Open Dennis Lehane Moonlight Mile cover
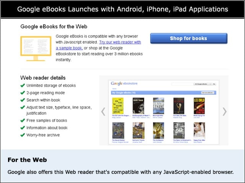This screenshot has height=183, width=245. pos(158,106)
